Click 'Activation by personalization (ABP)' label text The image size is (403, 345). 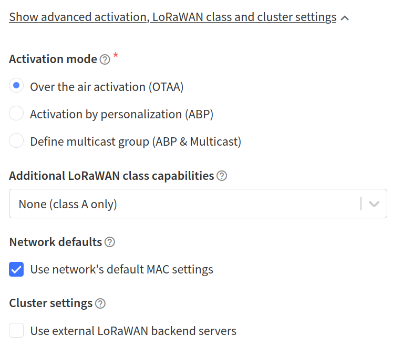pyautogui.click(x=121, y=115)
